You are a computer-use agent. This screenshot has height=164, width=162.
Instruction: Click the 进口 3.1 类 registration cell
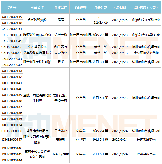[100, 62]
